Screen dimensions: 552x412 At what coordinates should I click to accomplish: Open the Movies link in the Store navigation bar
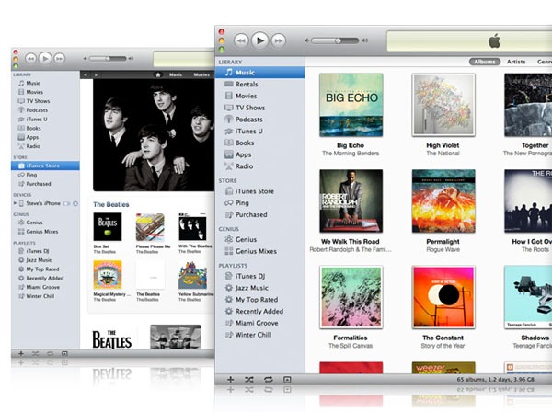pyautogui.click(x=201, y=74)
